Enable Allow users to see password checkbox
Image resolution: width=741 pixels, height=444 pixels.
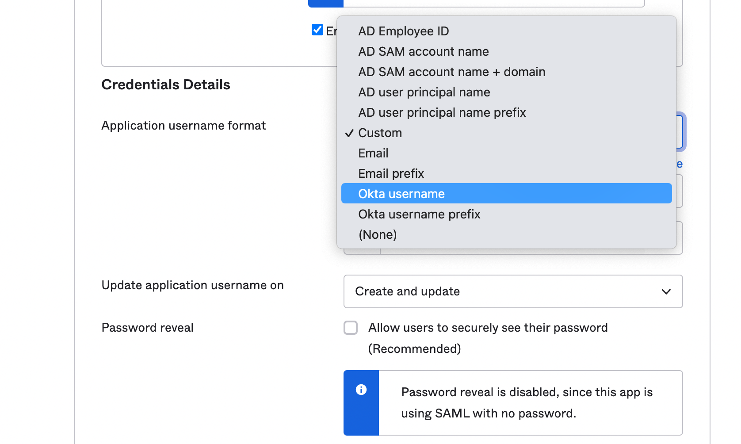tap(351, 328)
